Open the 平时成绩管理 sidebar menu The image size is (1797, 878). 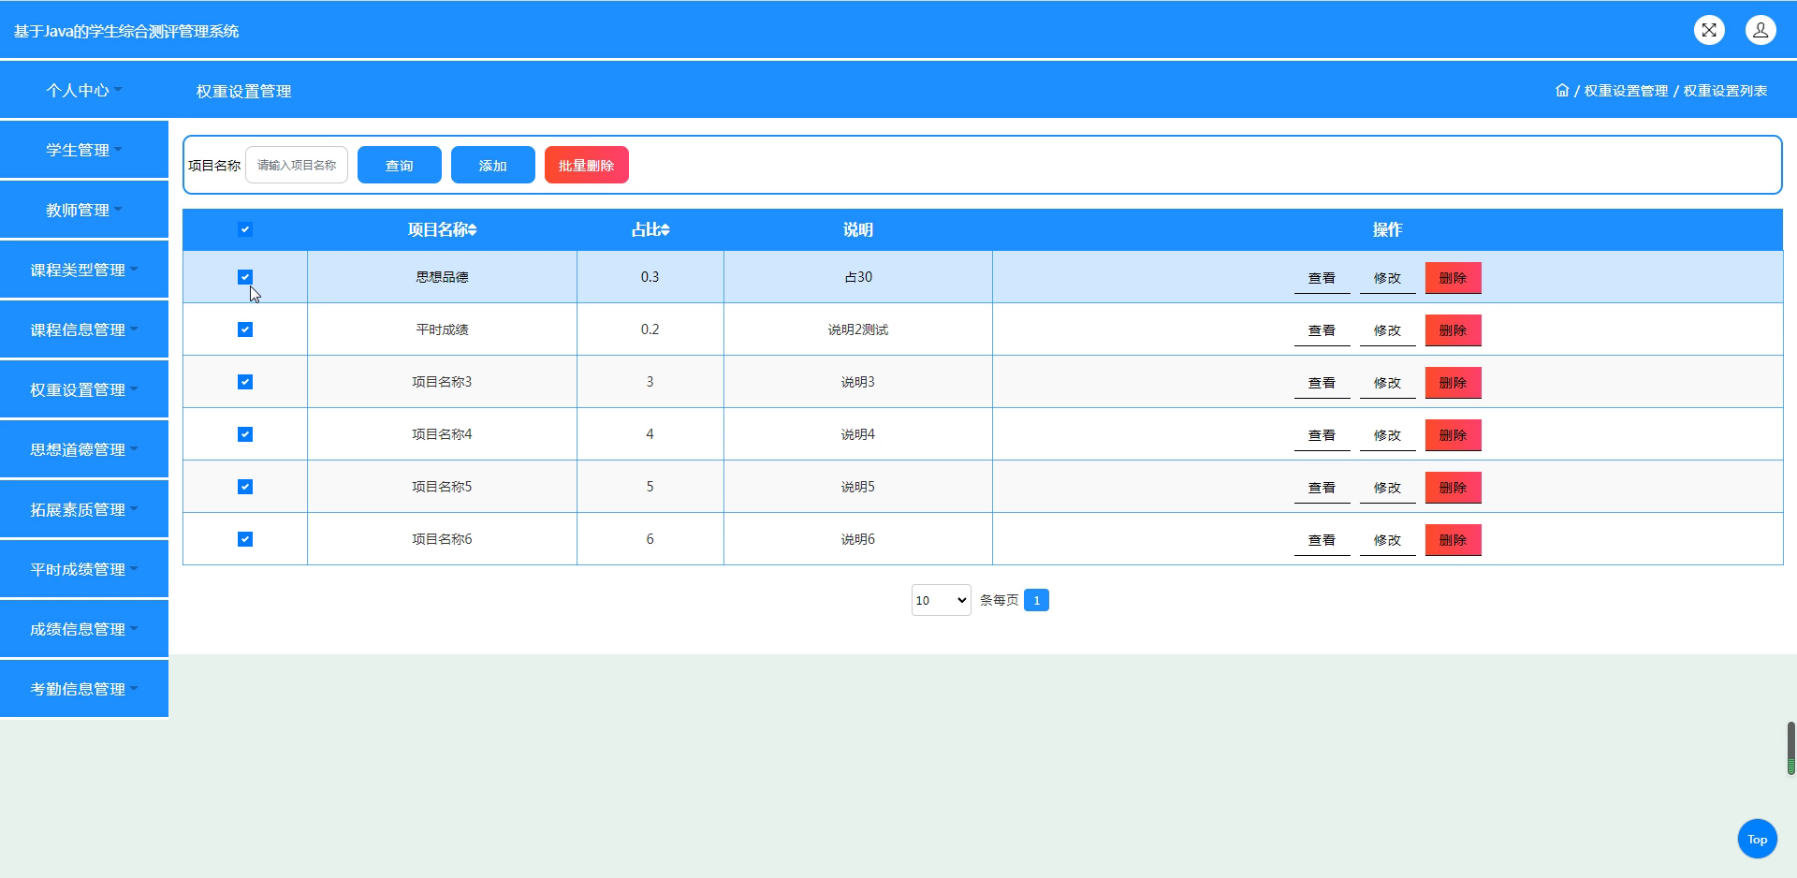[84, 569]
